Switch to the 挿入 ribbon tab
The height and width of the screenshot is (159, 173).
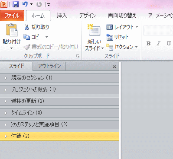coord(62,16)
